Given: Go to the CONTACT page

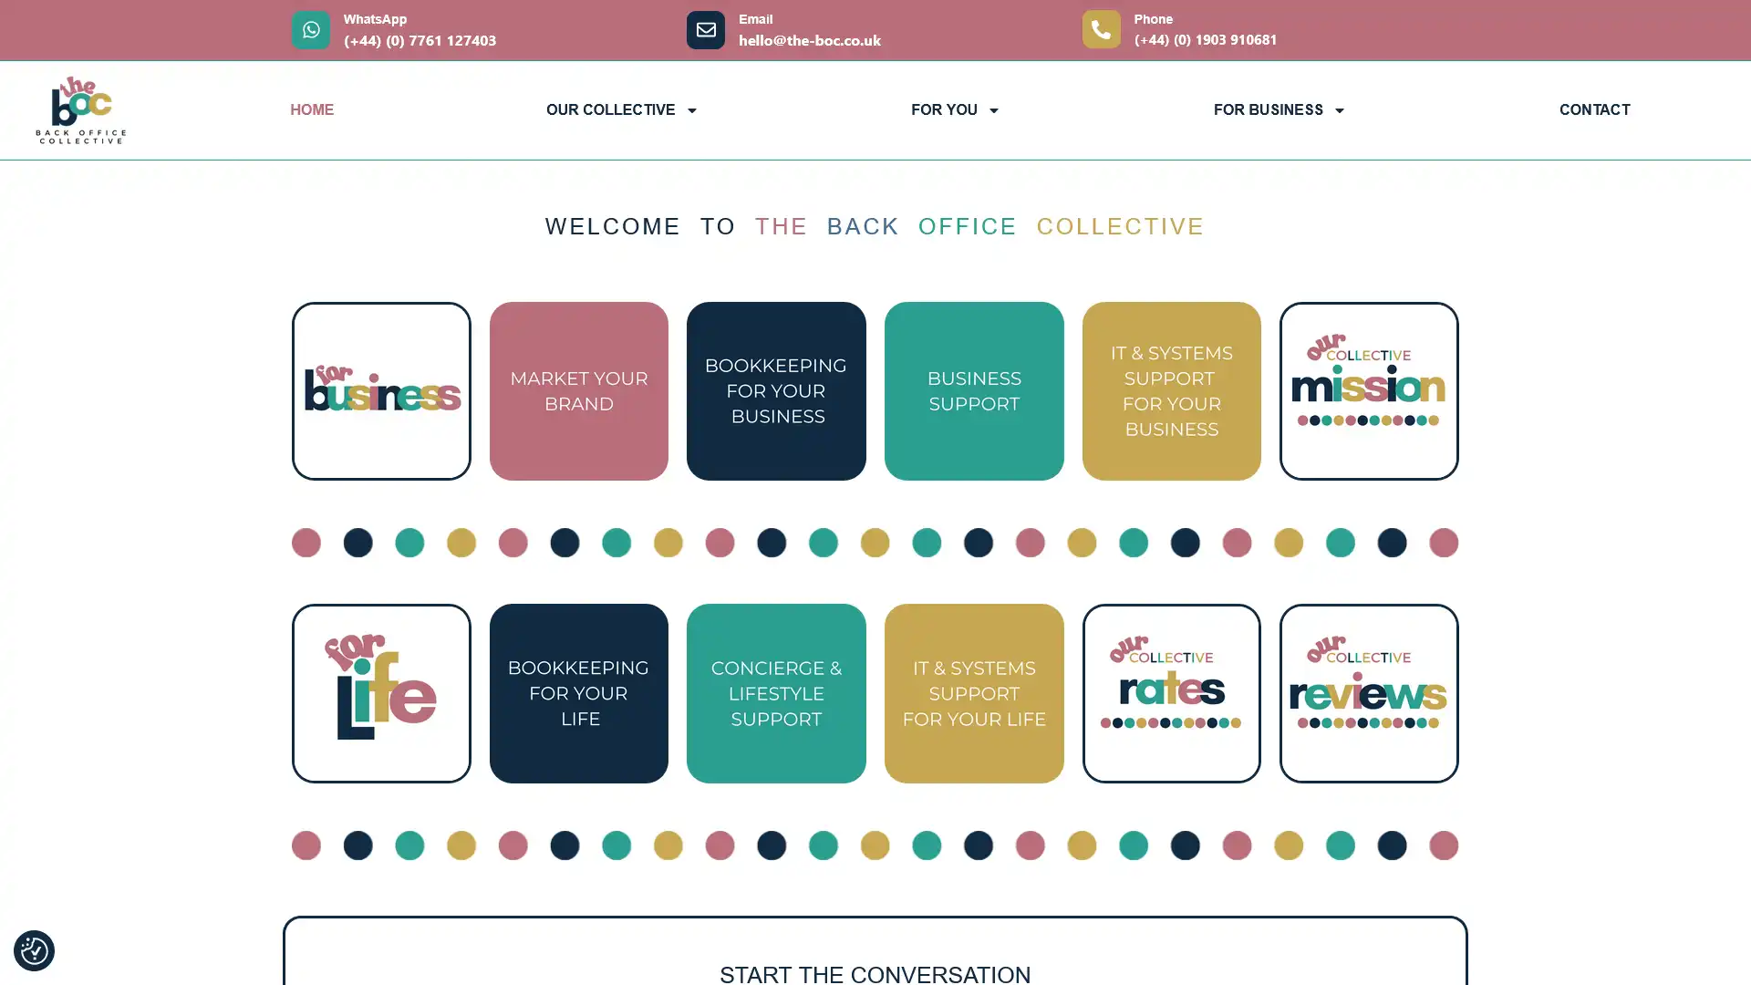Looking at the screenshot, I should click(x=1593, y=109).
